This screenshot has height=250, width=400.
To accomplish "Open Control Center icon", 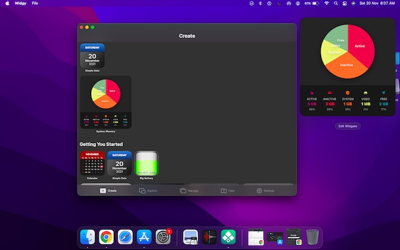I will [x=344, y=3].
